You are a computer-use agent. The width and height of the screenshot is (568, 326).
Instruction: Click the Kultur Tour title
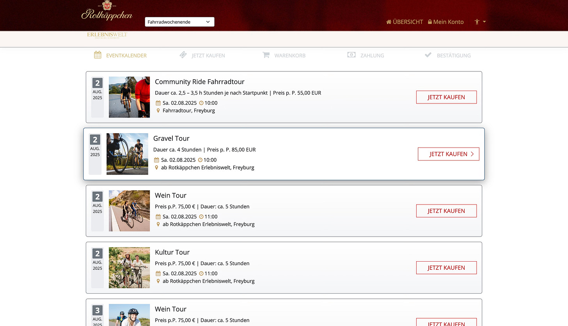coord(172,252)
